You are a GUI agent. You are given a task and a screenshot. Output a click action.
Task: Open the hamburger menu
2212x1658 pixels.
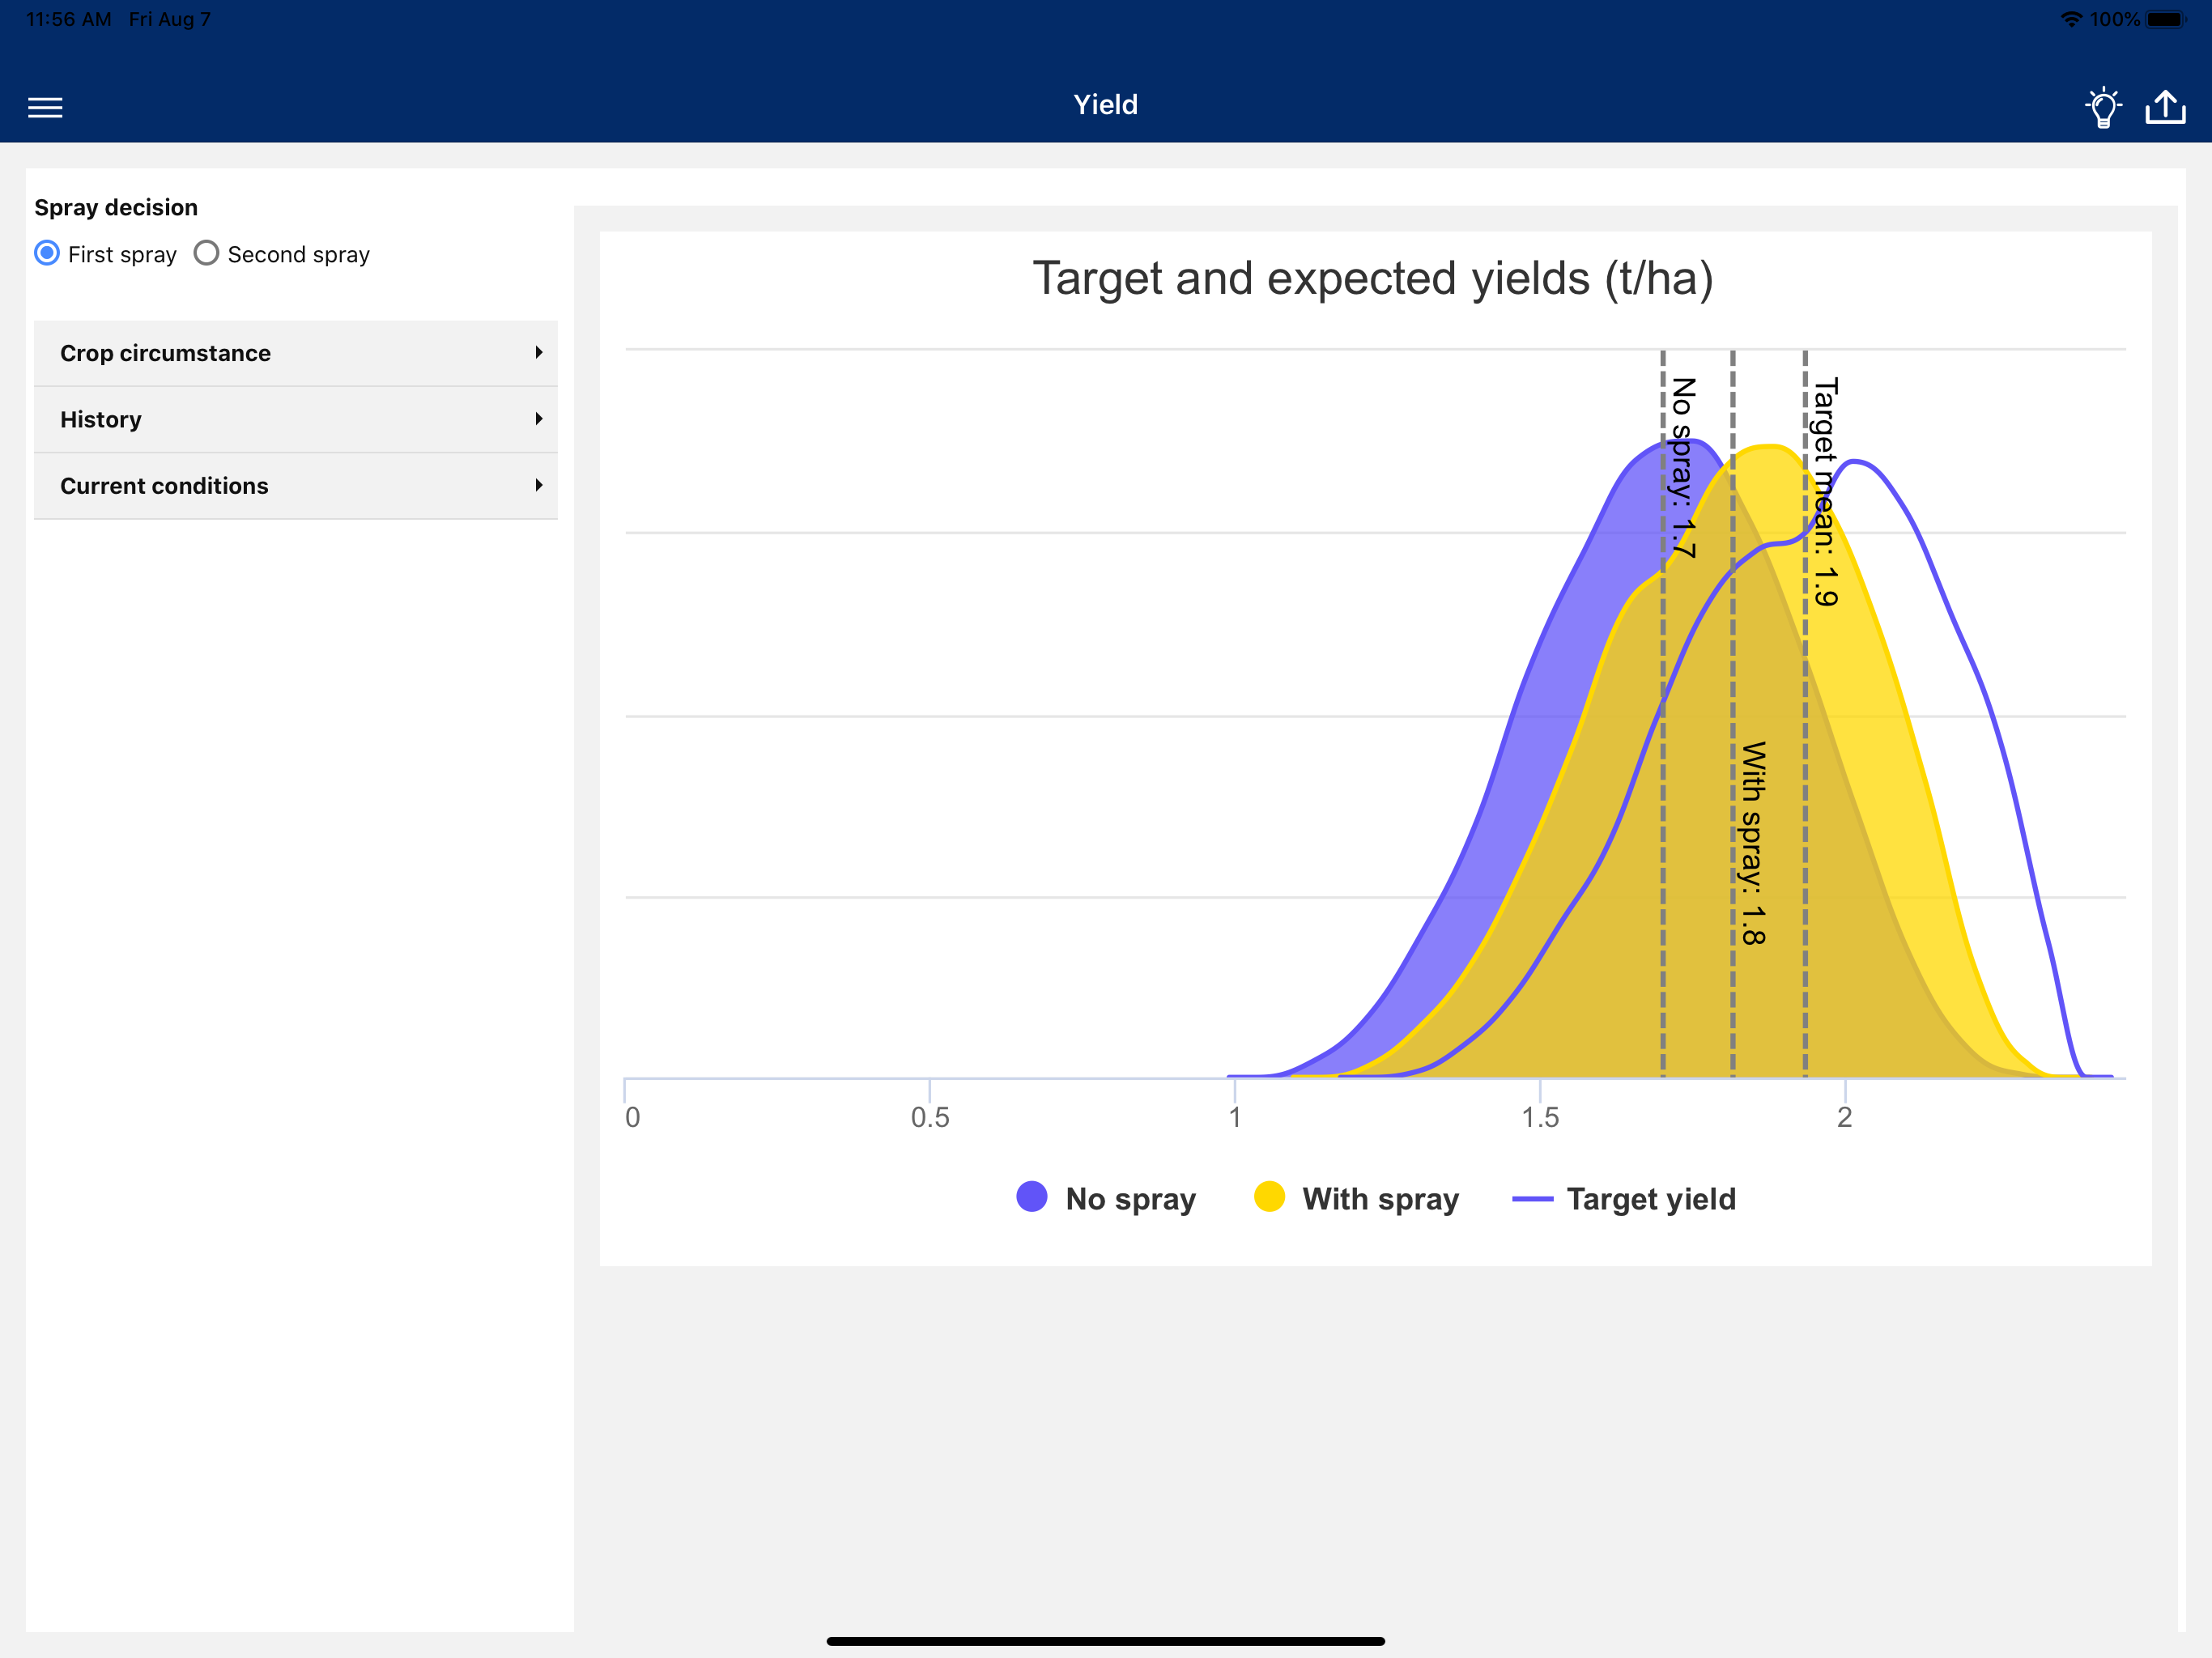click(45, 107)
